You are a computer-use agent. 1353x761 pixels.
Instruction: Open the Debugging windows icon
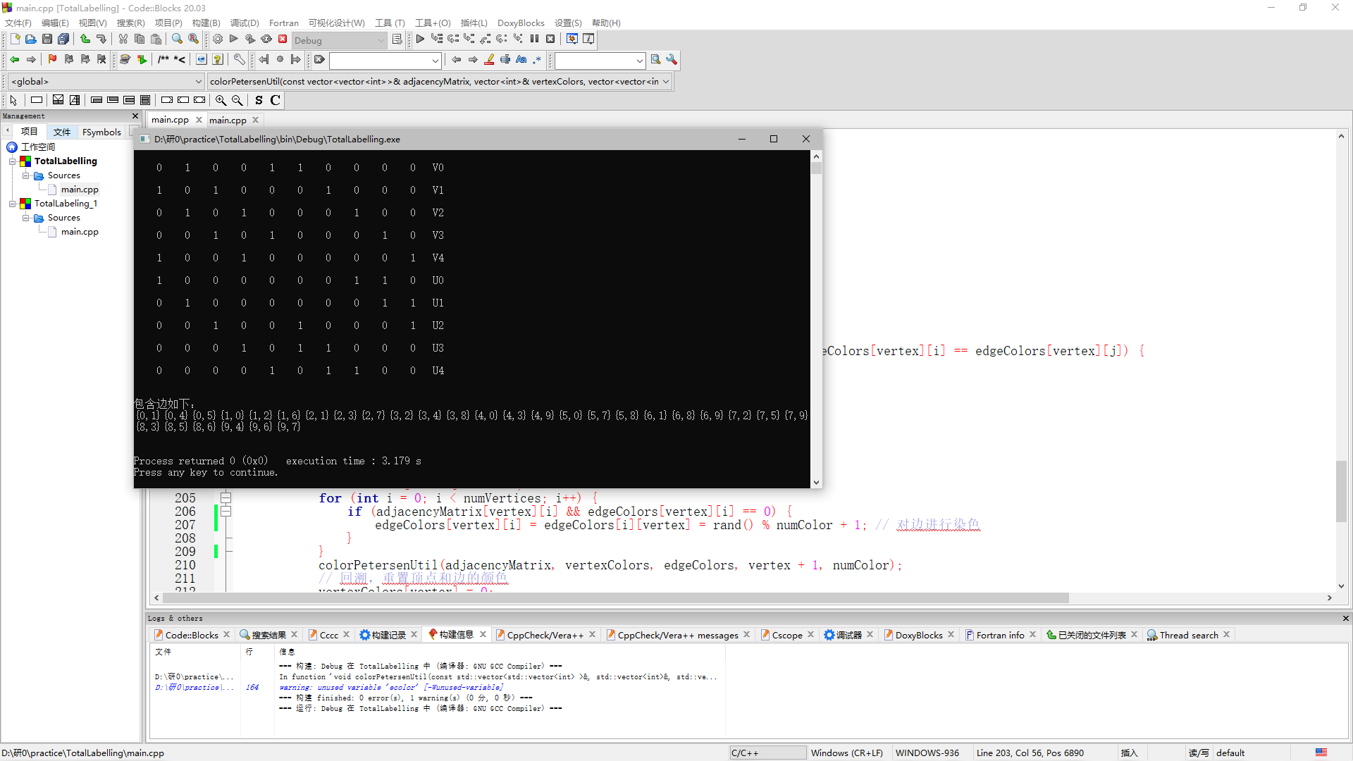(572, 39)
